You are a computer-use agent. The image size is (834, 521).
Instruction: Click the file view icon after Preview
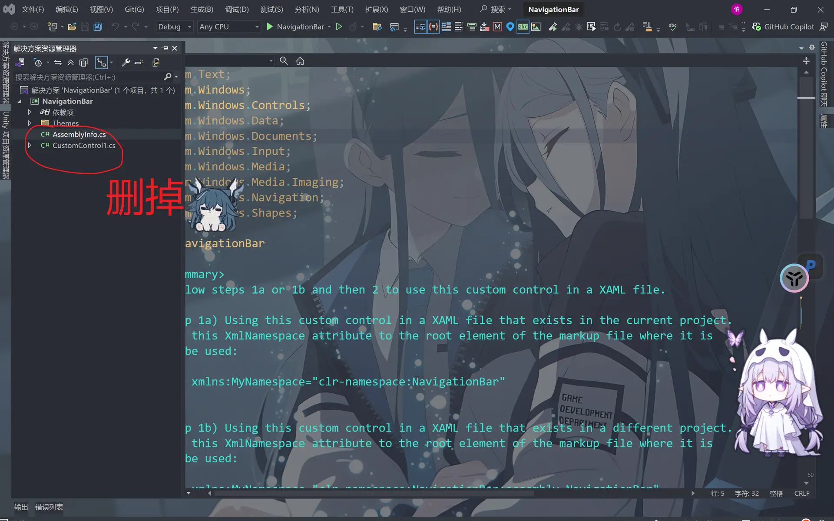point(156,63)
